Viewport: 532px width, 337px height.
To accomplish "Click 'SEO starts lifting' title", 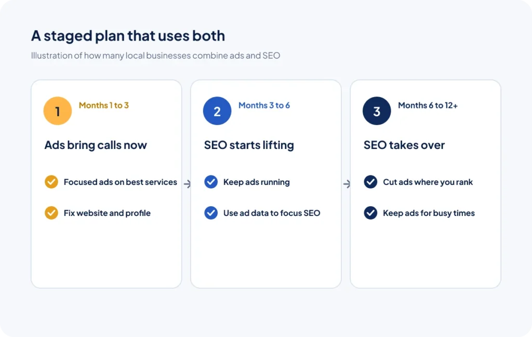I will (249, 145).
